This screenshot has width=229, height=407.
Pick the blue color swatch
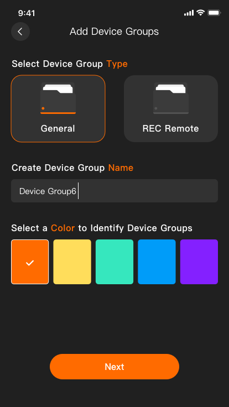[x=157, y=262]
